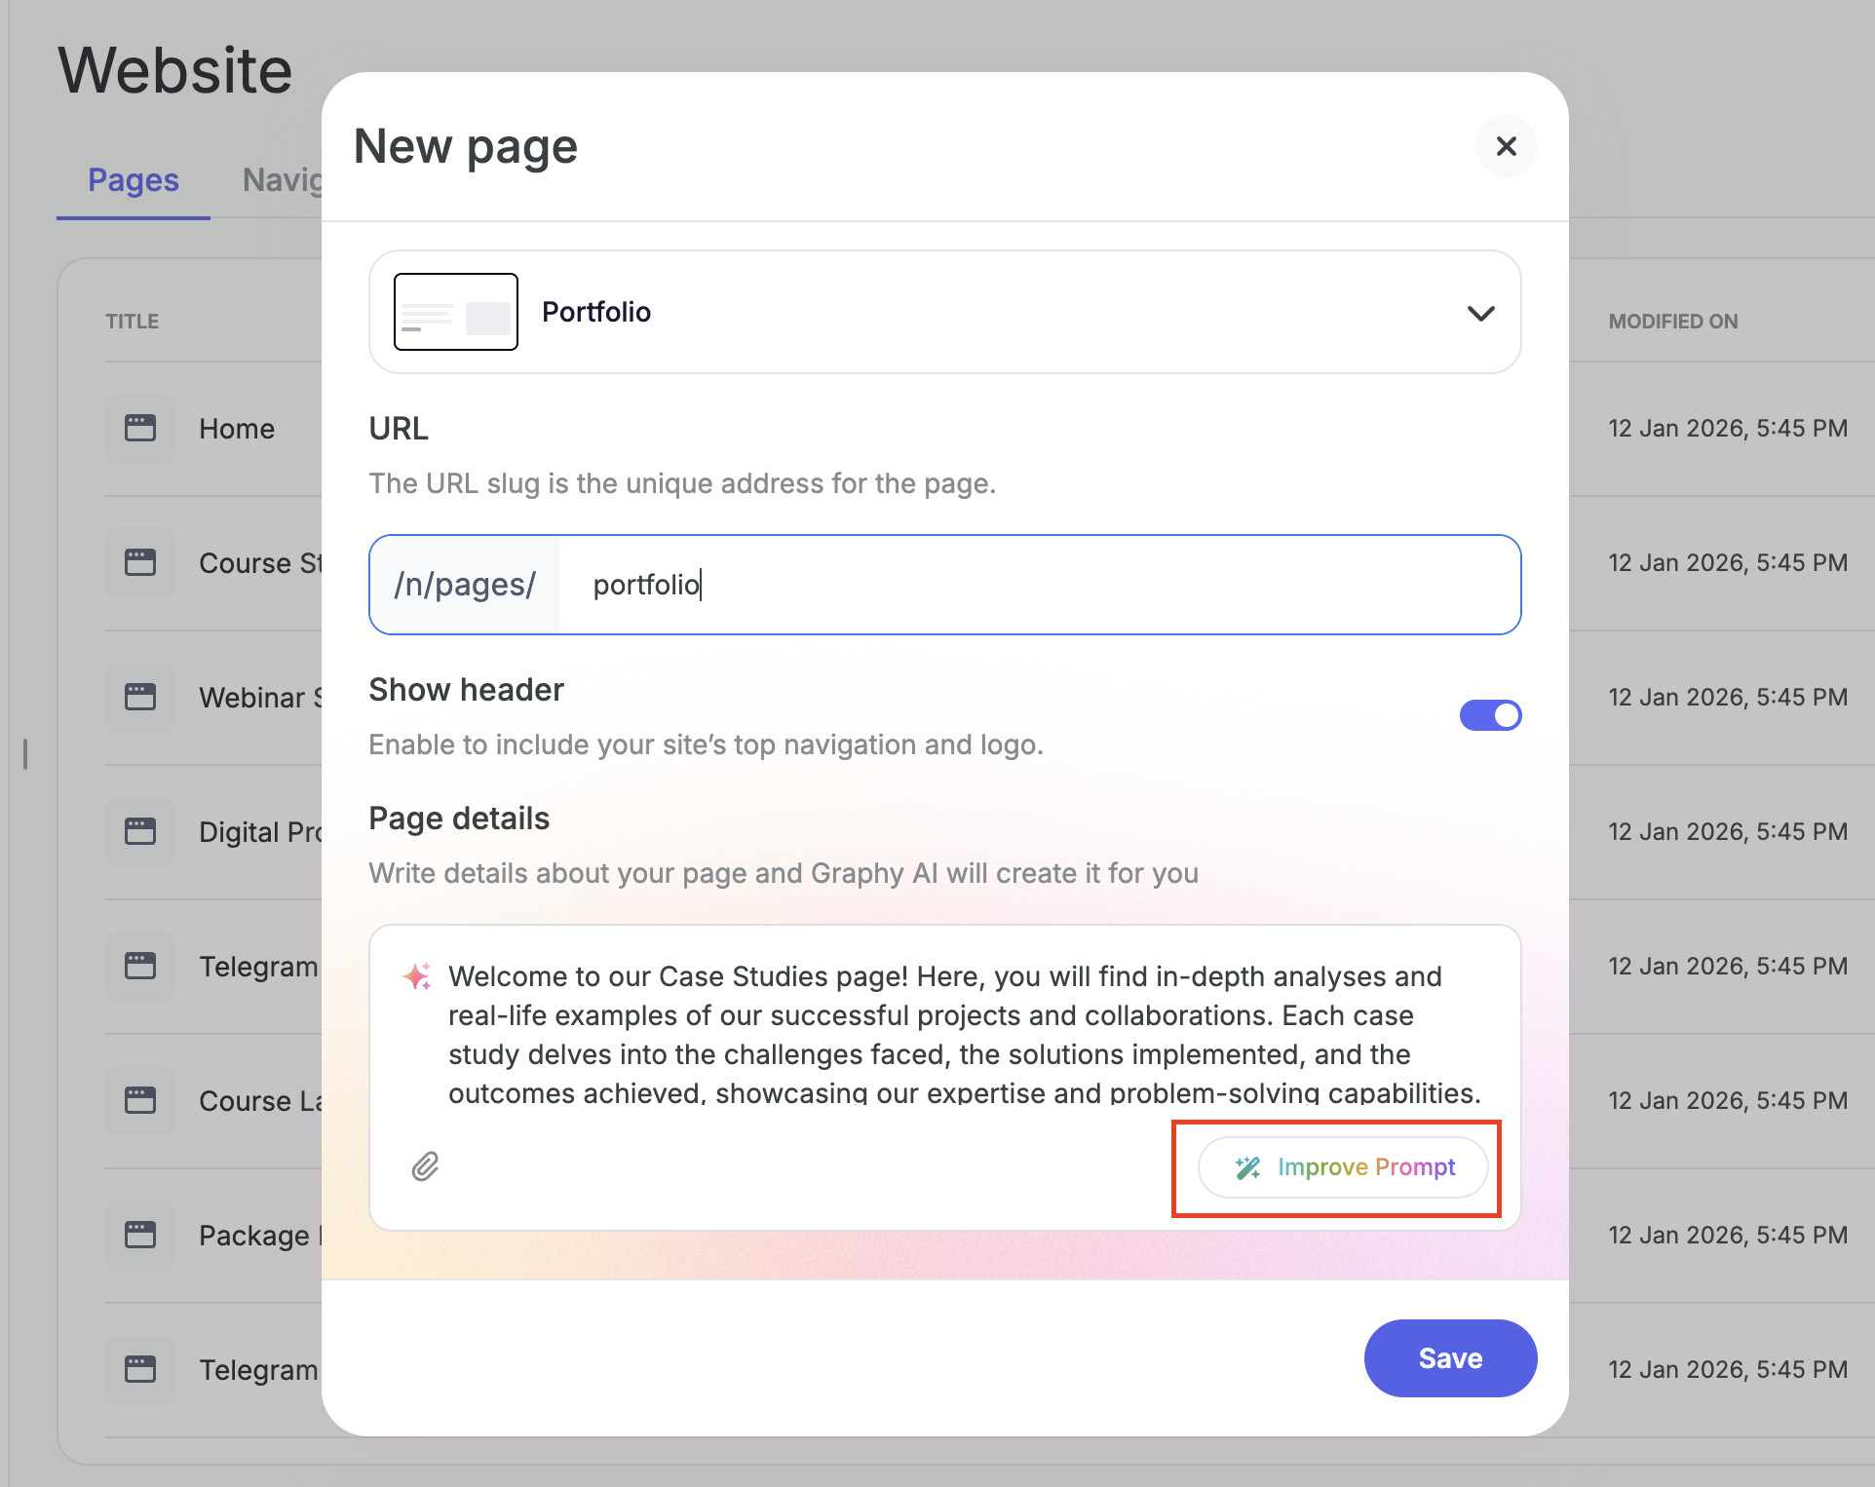Viewport: 1875px width, 1487px height.
Task: Click the attachment paperclip icon
Action: (x=425, y=1166)
